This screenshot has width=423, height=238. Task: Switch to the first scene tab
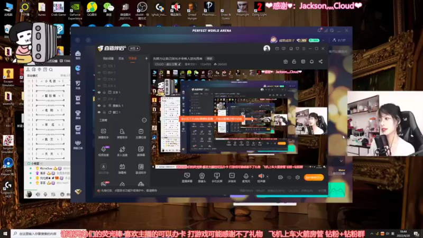click(108, 58)
